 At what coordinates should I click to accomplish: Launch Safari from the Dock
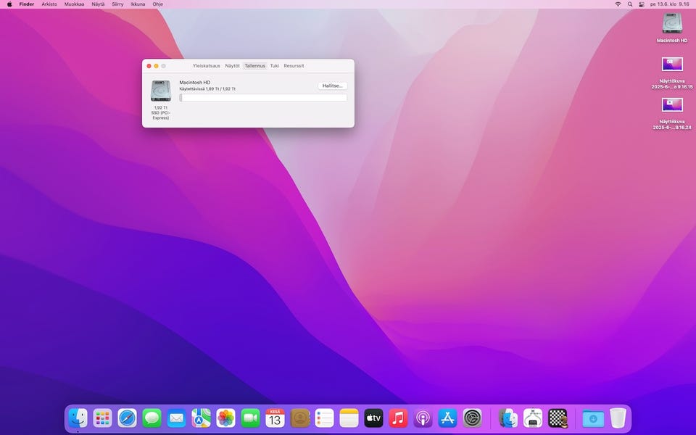click(x=127, y=418)
